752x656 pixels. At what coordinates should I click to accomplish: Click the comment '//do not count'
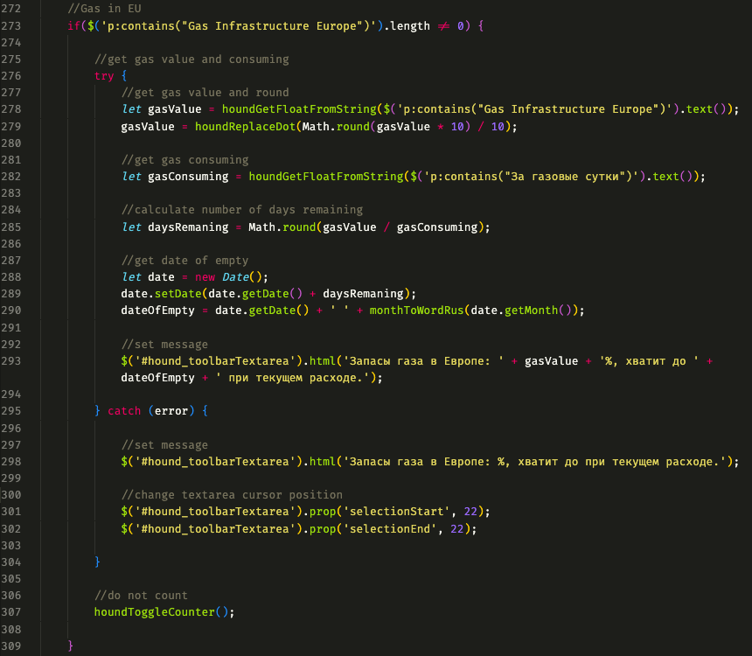point(141,596)
